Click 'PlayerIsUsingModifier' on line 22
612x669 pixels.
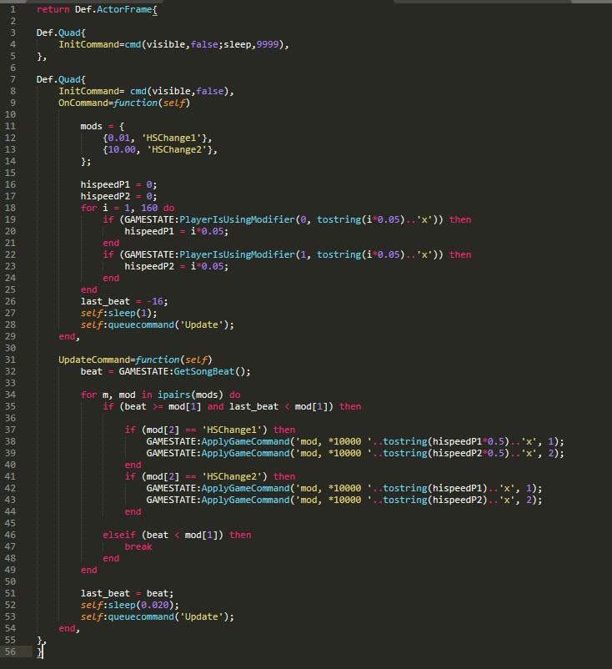point(237,254)
